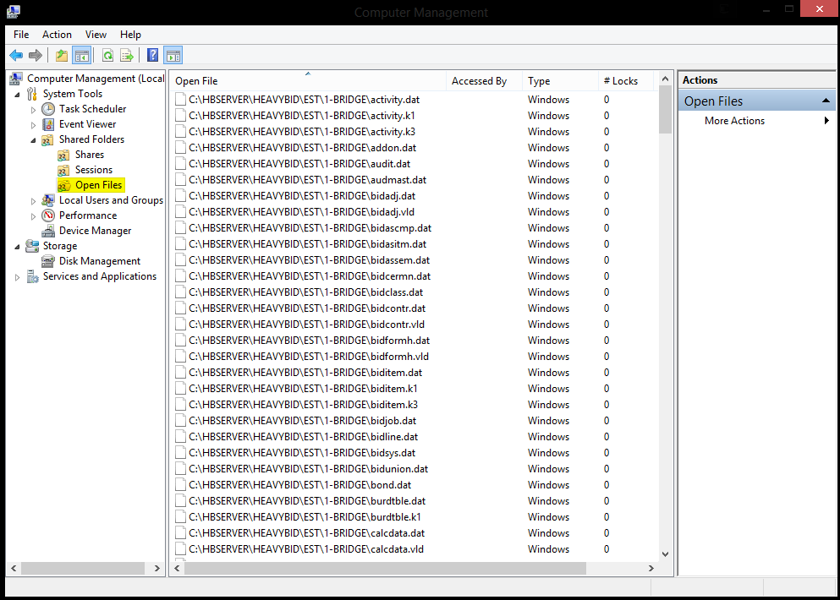Screen dimensions: 840x600
Task: Click the horizontal scrollbar in the file list
Action: (385, 569)
